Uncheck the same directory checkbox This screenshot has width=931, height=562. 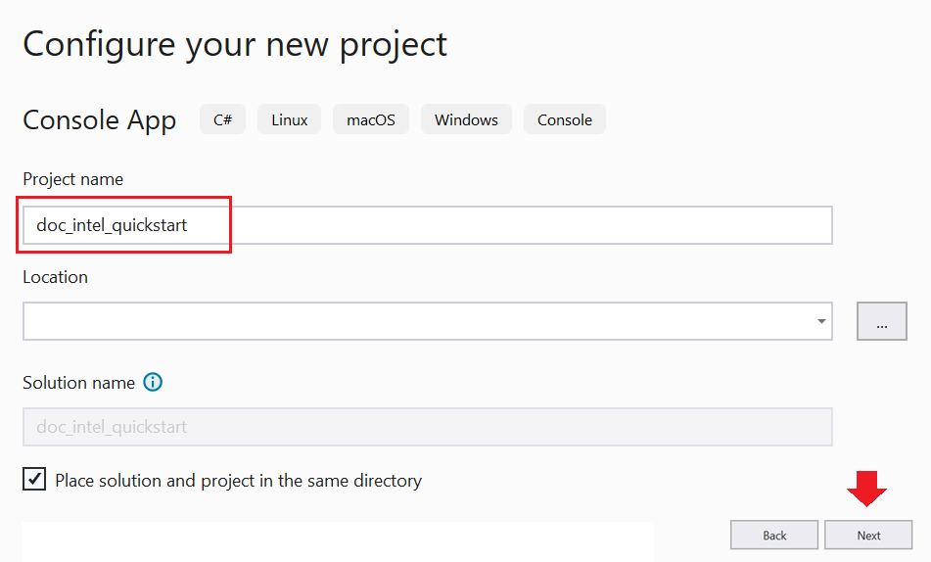click(x=34, y=480)
